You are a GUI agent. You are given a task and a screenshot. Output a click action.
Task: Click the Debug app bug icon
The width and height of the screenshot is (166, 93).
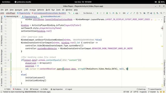(x=107, y=13)
